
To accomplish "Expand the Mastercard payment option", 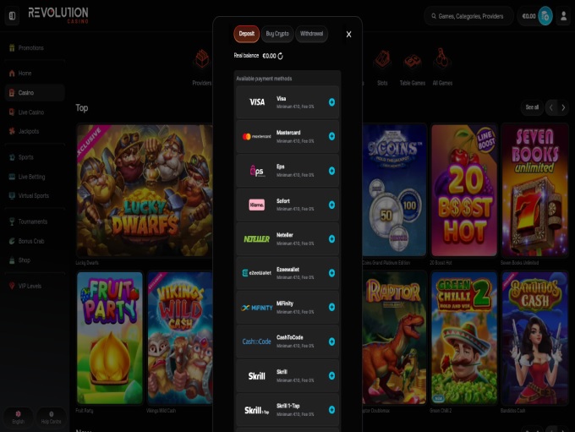I will (331, 136).
